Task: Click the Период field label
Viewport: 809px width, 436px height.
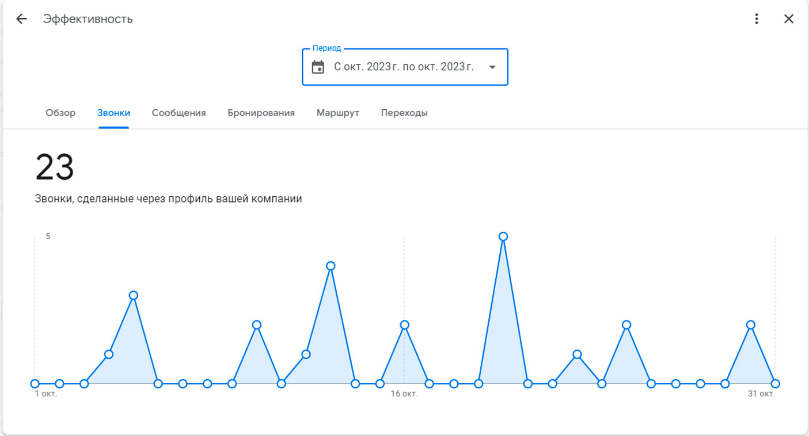Action: (x=326, y=48)
